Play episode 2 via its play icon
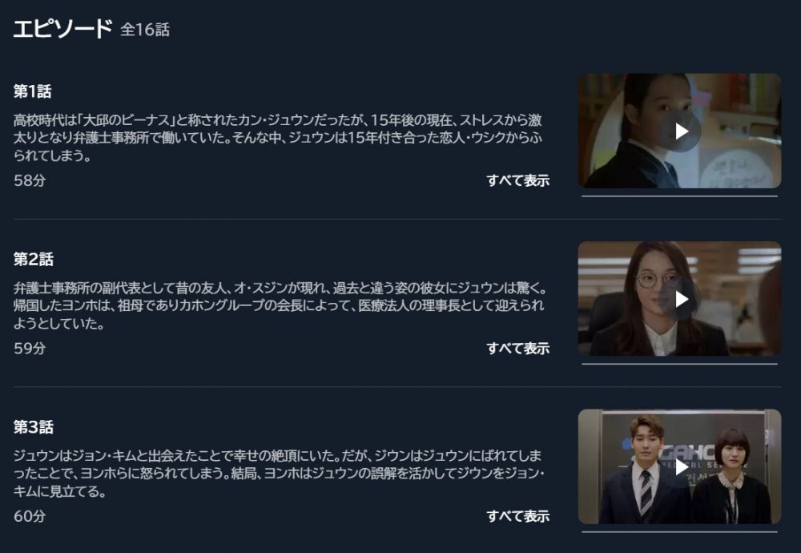The height and width of the screenshot is (553, 801). pyautogui.click(x=682, y=299)
